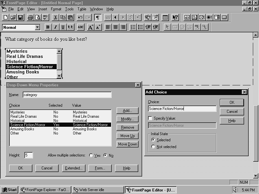Insert a one-line text box form field

point(187,17)
